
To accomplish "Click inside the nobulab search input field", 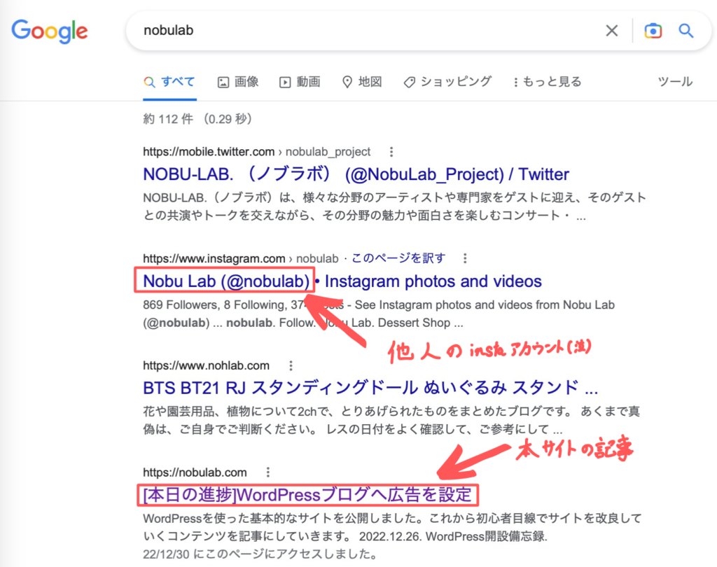I will [350, 31].
